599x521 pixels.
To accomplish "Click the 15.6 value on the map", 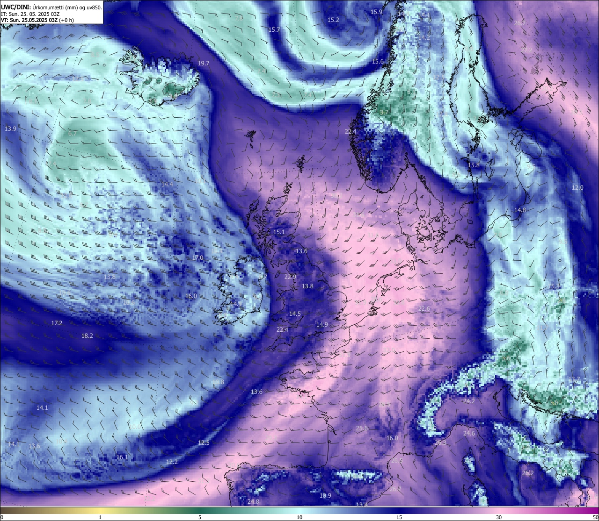I will tap(378, 62).
